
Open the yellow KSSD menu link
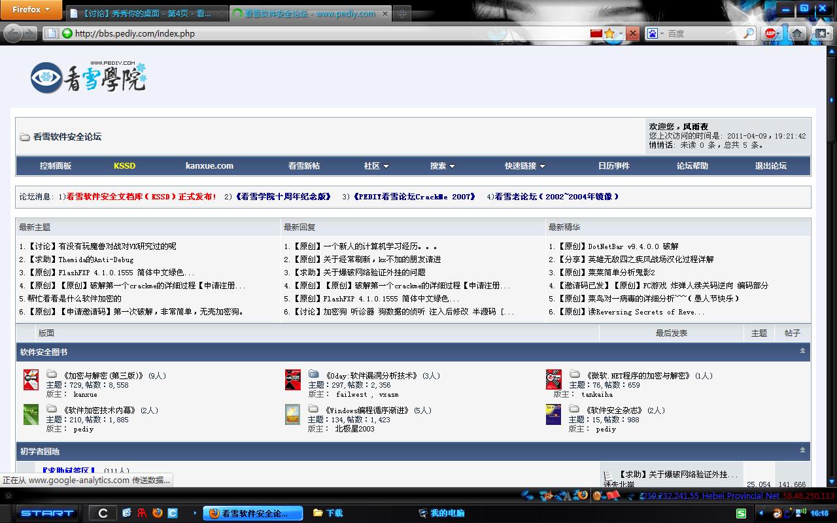(124, 166)
